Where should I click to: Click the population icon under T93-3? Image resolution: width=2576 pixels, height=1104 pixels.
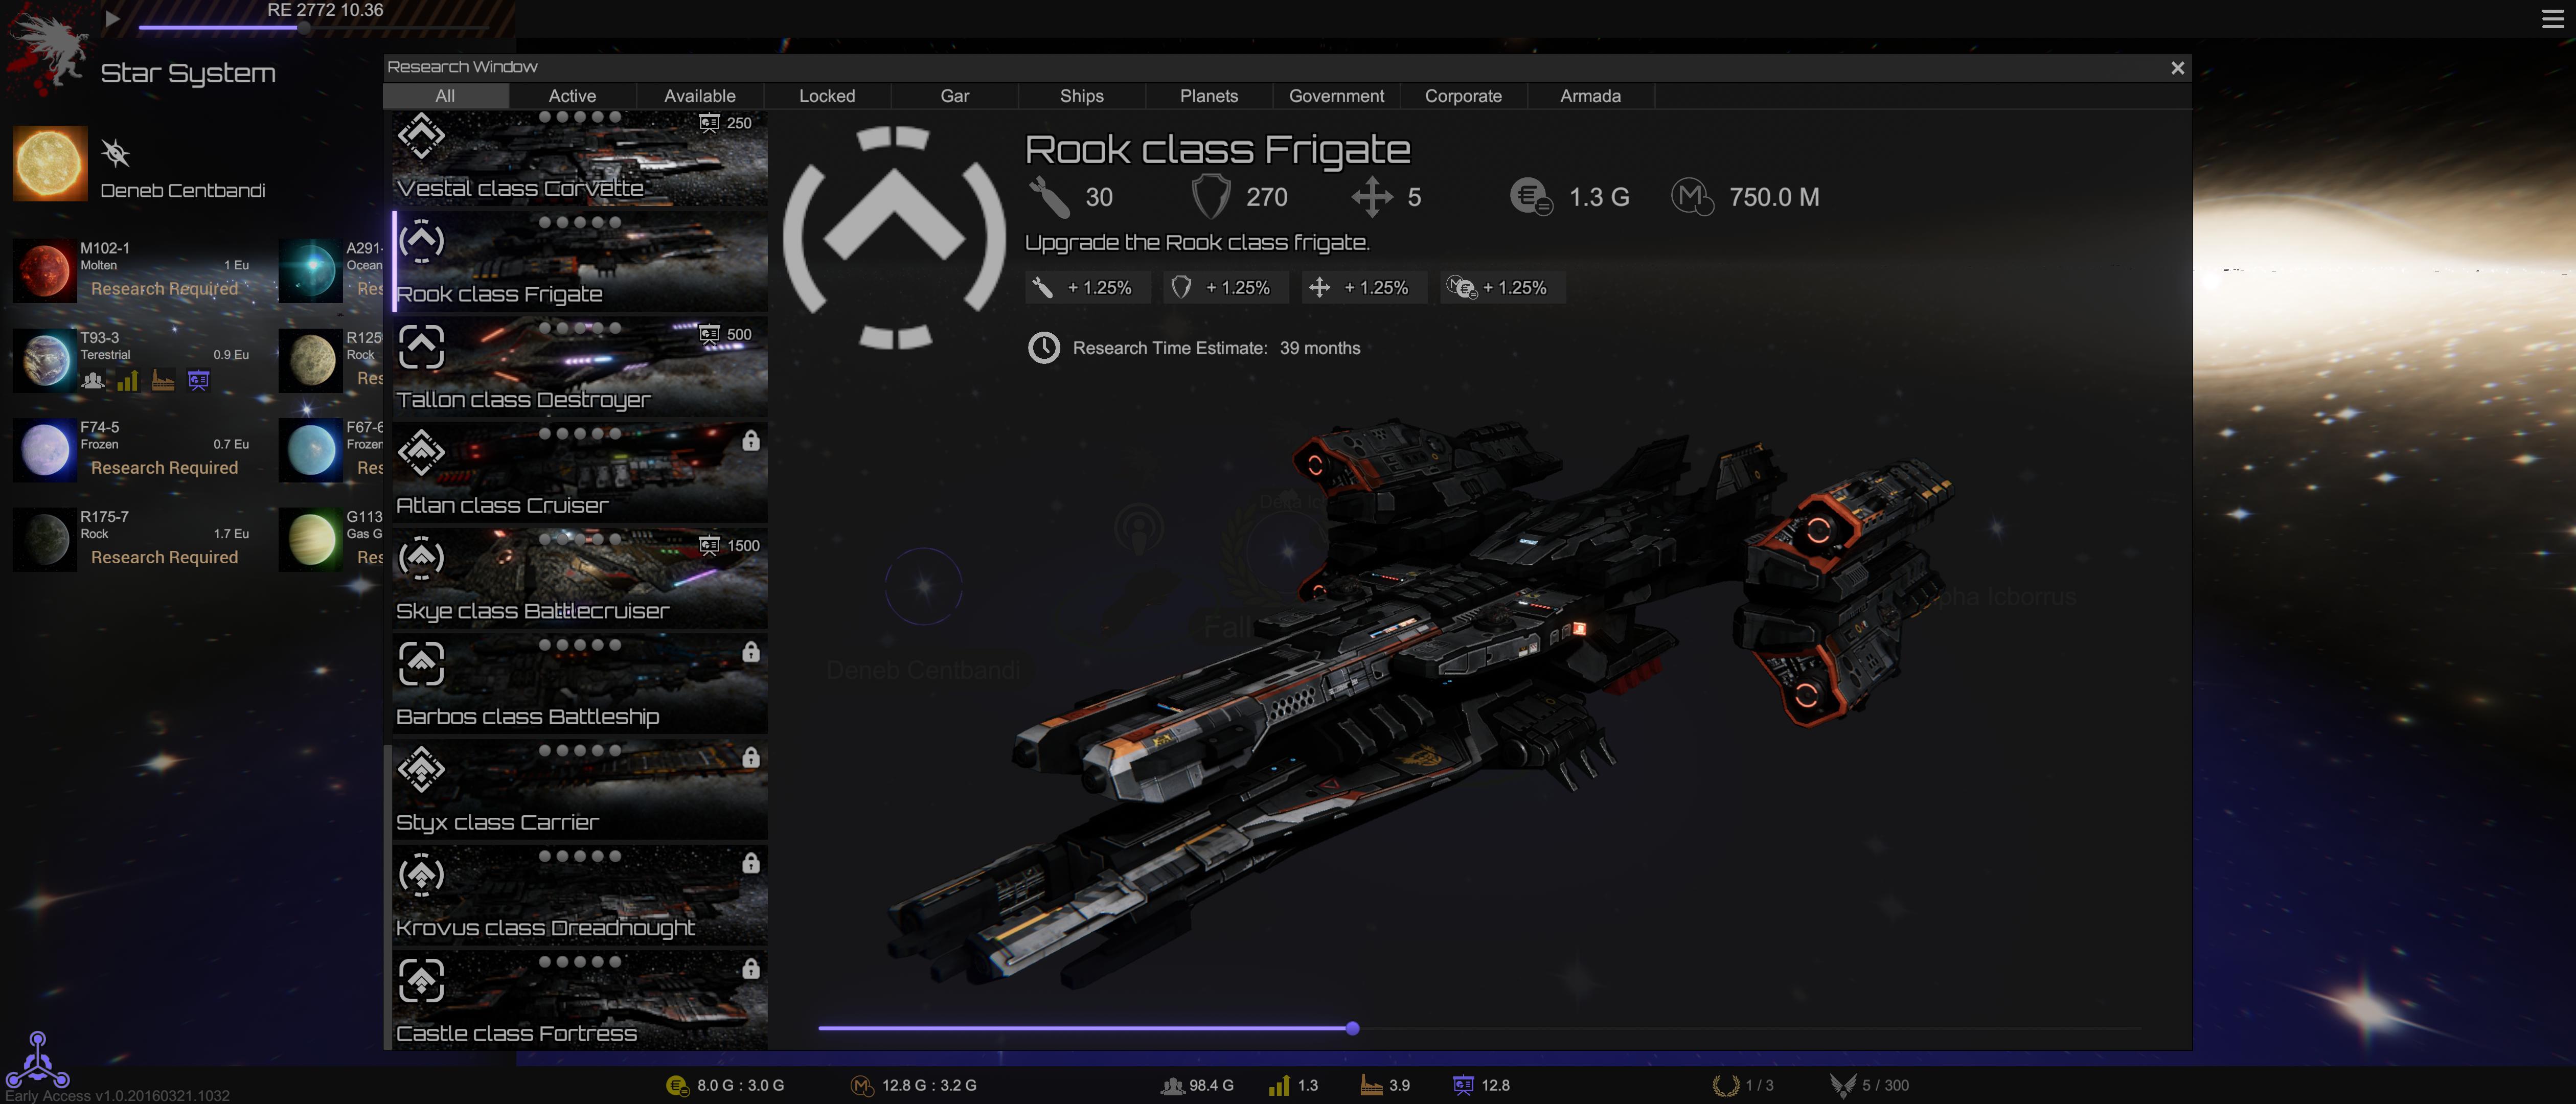tap(93, 380)
